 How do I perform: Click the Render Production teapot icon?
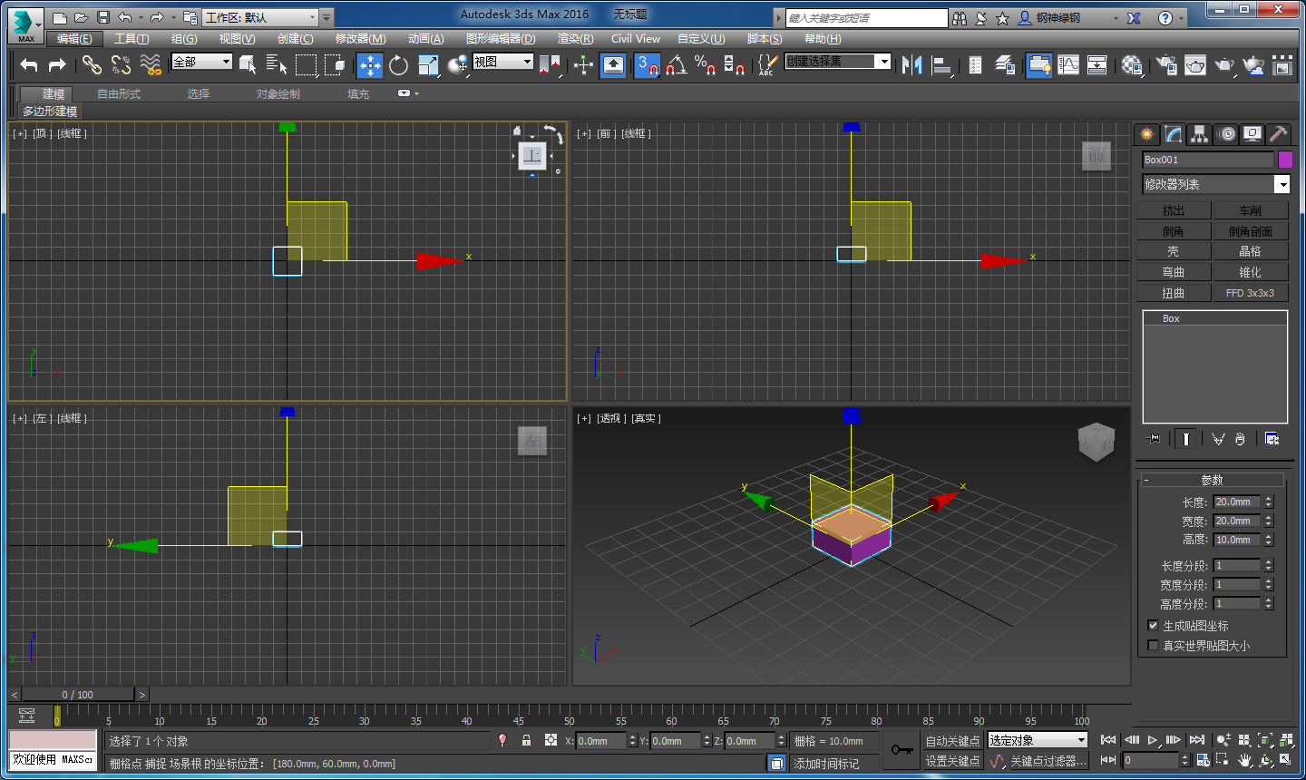tap(1224, 65)
